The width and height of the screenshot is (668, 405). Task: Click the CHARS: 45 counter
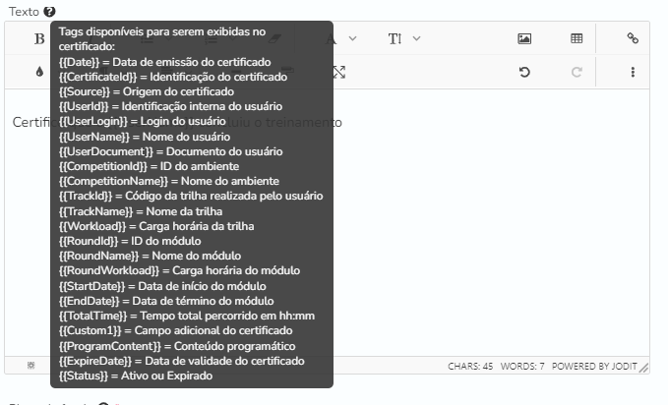pyautogui.click(x=470, y=367)
